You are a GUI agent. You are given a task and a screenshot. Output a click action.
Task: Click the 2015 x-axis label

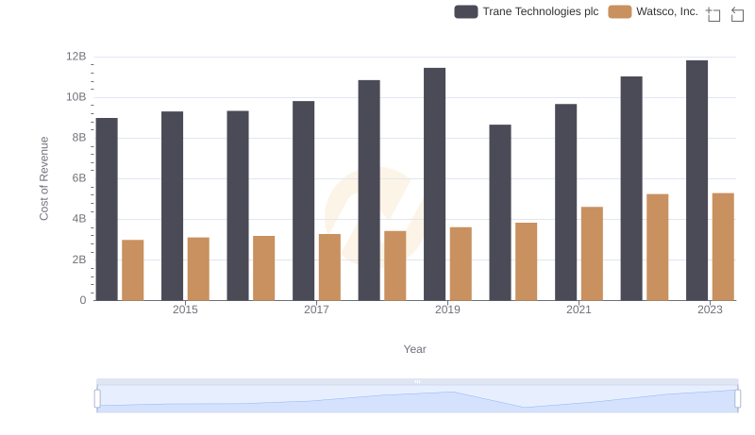[185, 310]
